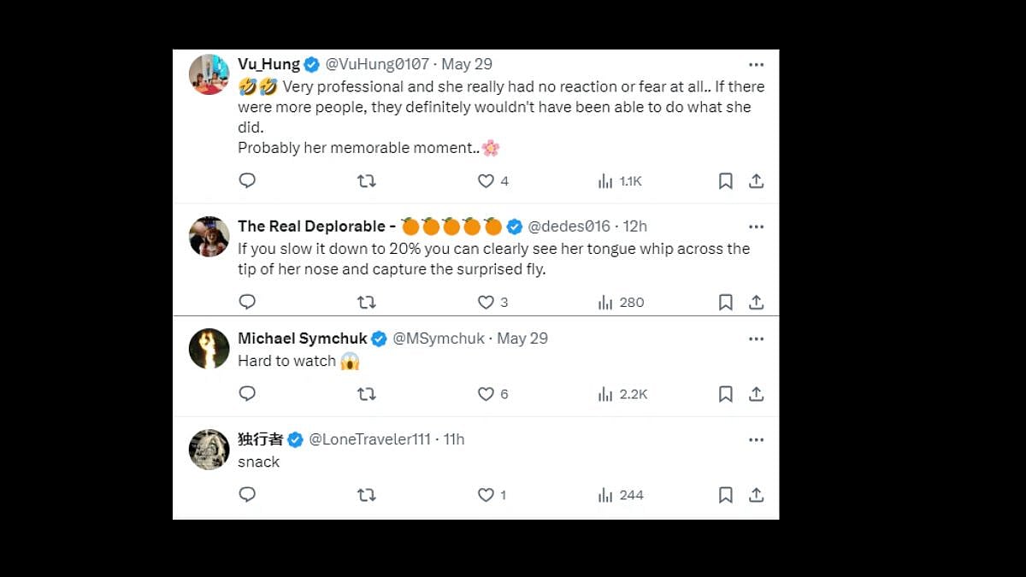Like Vu_Hung's tweet with 4 likes

click(486, 180)
